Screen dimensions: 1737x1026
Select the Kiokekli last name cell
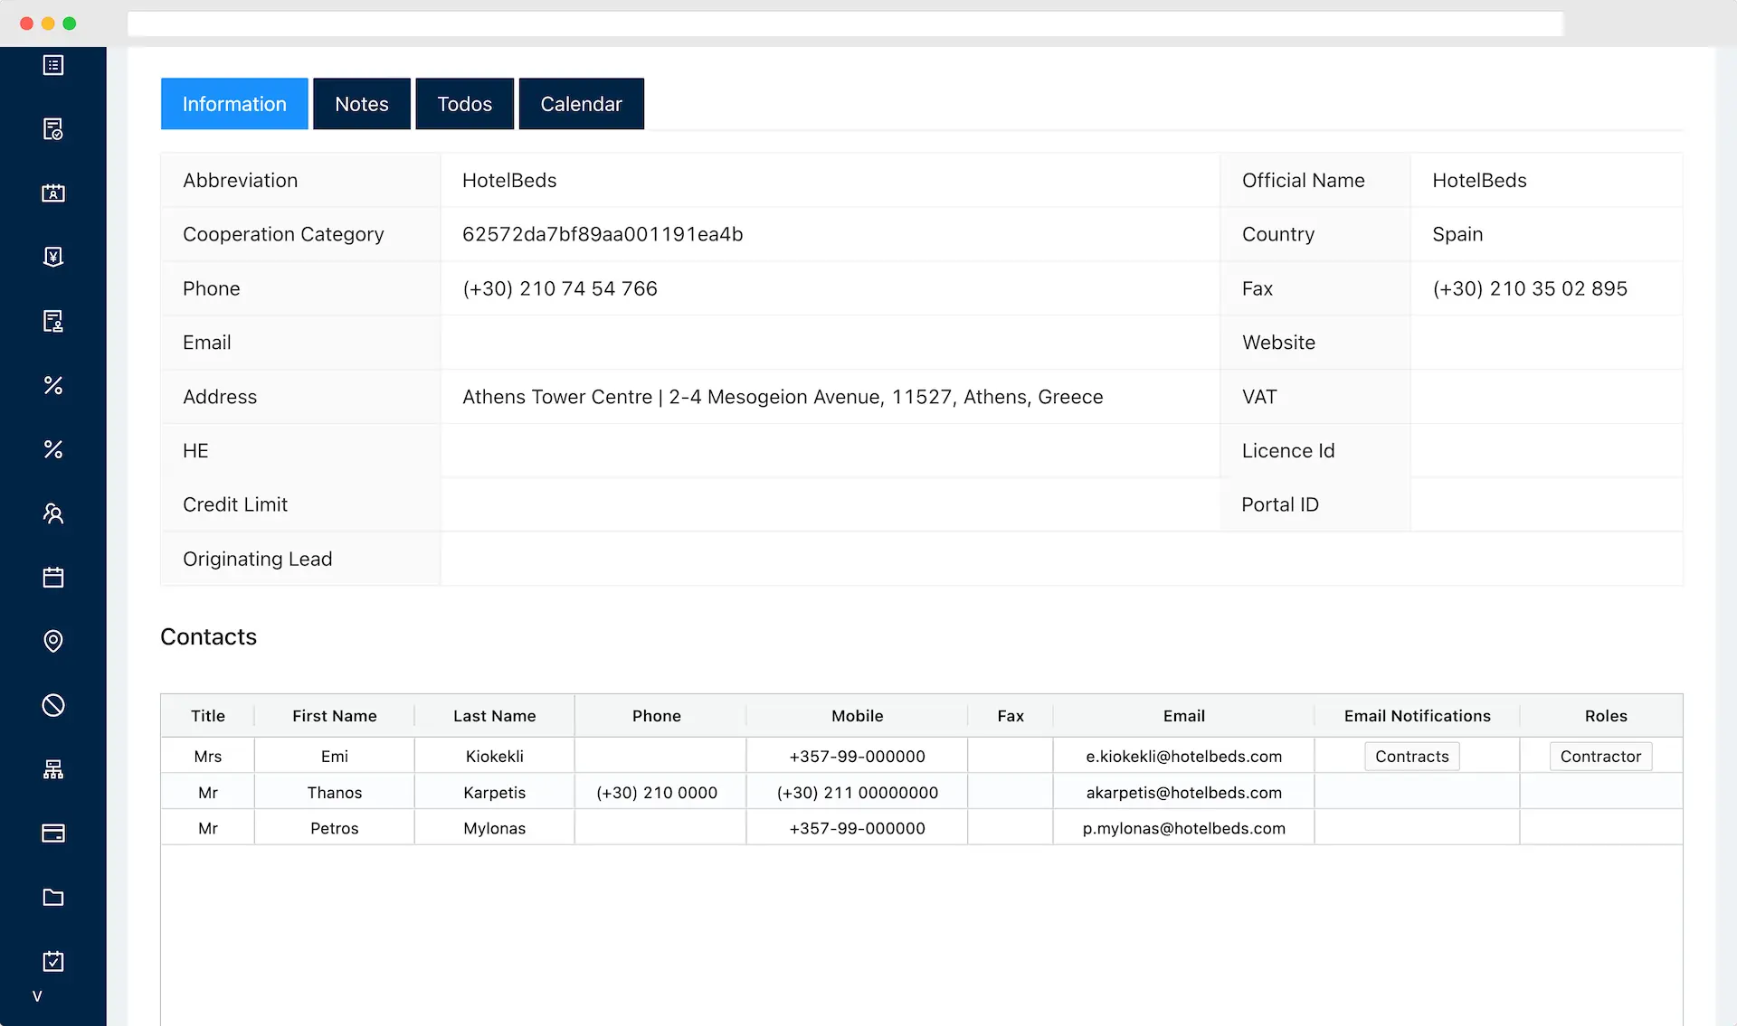click(x=495, y=757)
